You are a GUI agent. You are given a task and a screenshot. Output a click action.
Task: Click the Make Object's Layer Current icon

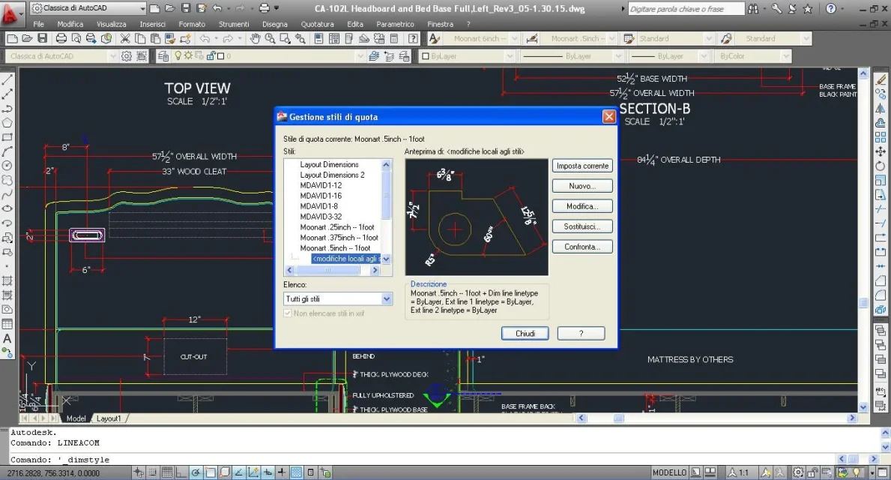coord(374,55)
